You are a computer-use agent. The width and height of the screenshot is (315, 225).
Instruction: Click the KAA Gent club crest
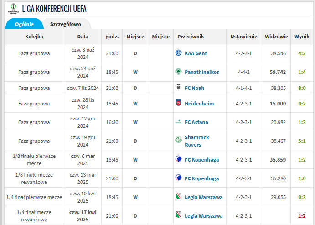(x=178, y=53)
